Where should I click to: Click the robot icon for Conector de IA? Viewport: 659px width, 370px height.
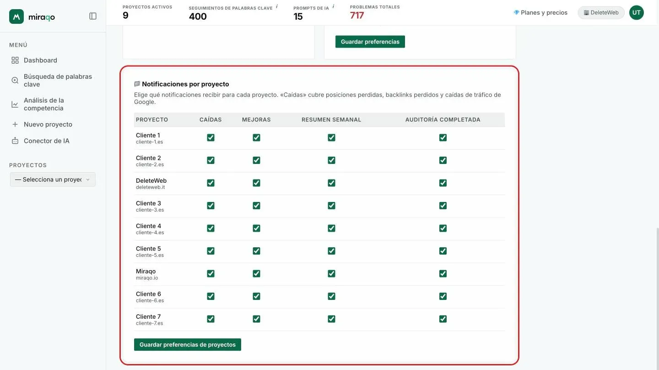[x=15, y=141]
